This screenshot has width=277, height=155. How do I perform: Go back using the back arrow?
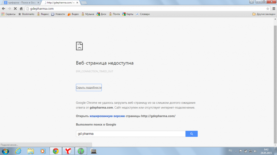[x=3, y=8]
